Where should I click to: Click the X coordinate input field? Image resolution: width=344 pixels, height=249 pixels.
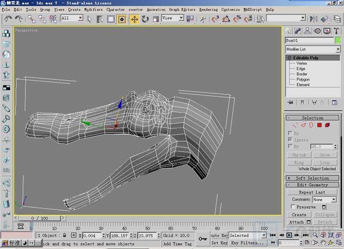[x=92, y=236]
